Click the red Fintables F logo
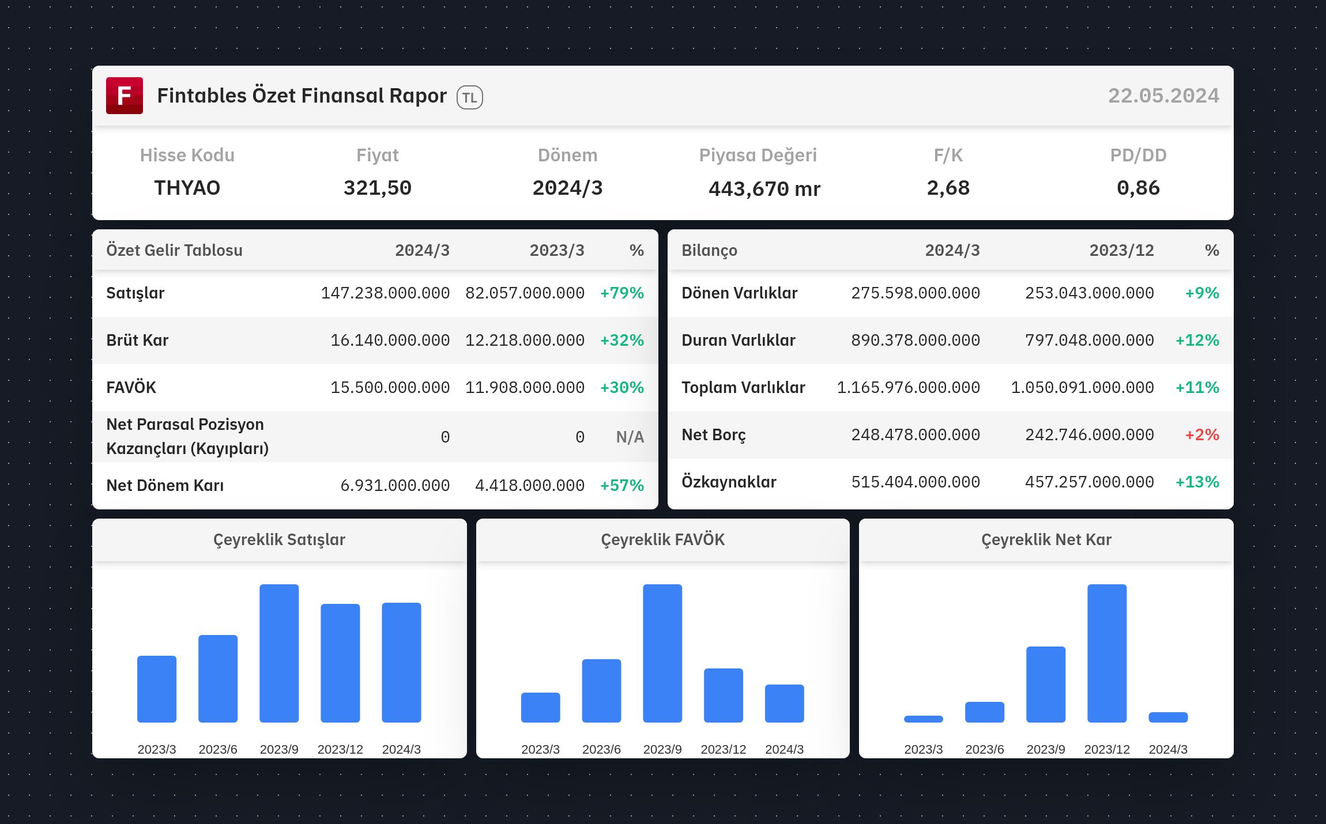The height and width of the screenshot is (824, 1326). point(125,96)
